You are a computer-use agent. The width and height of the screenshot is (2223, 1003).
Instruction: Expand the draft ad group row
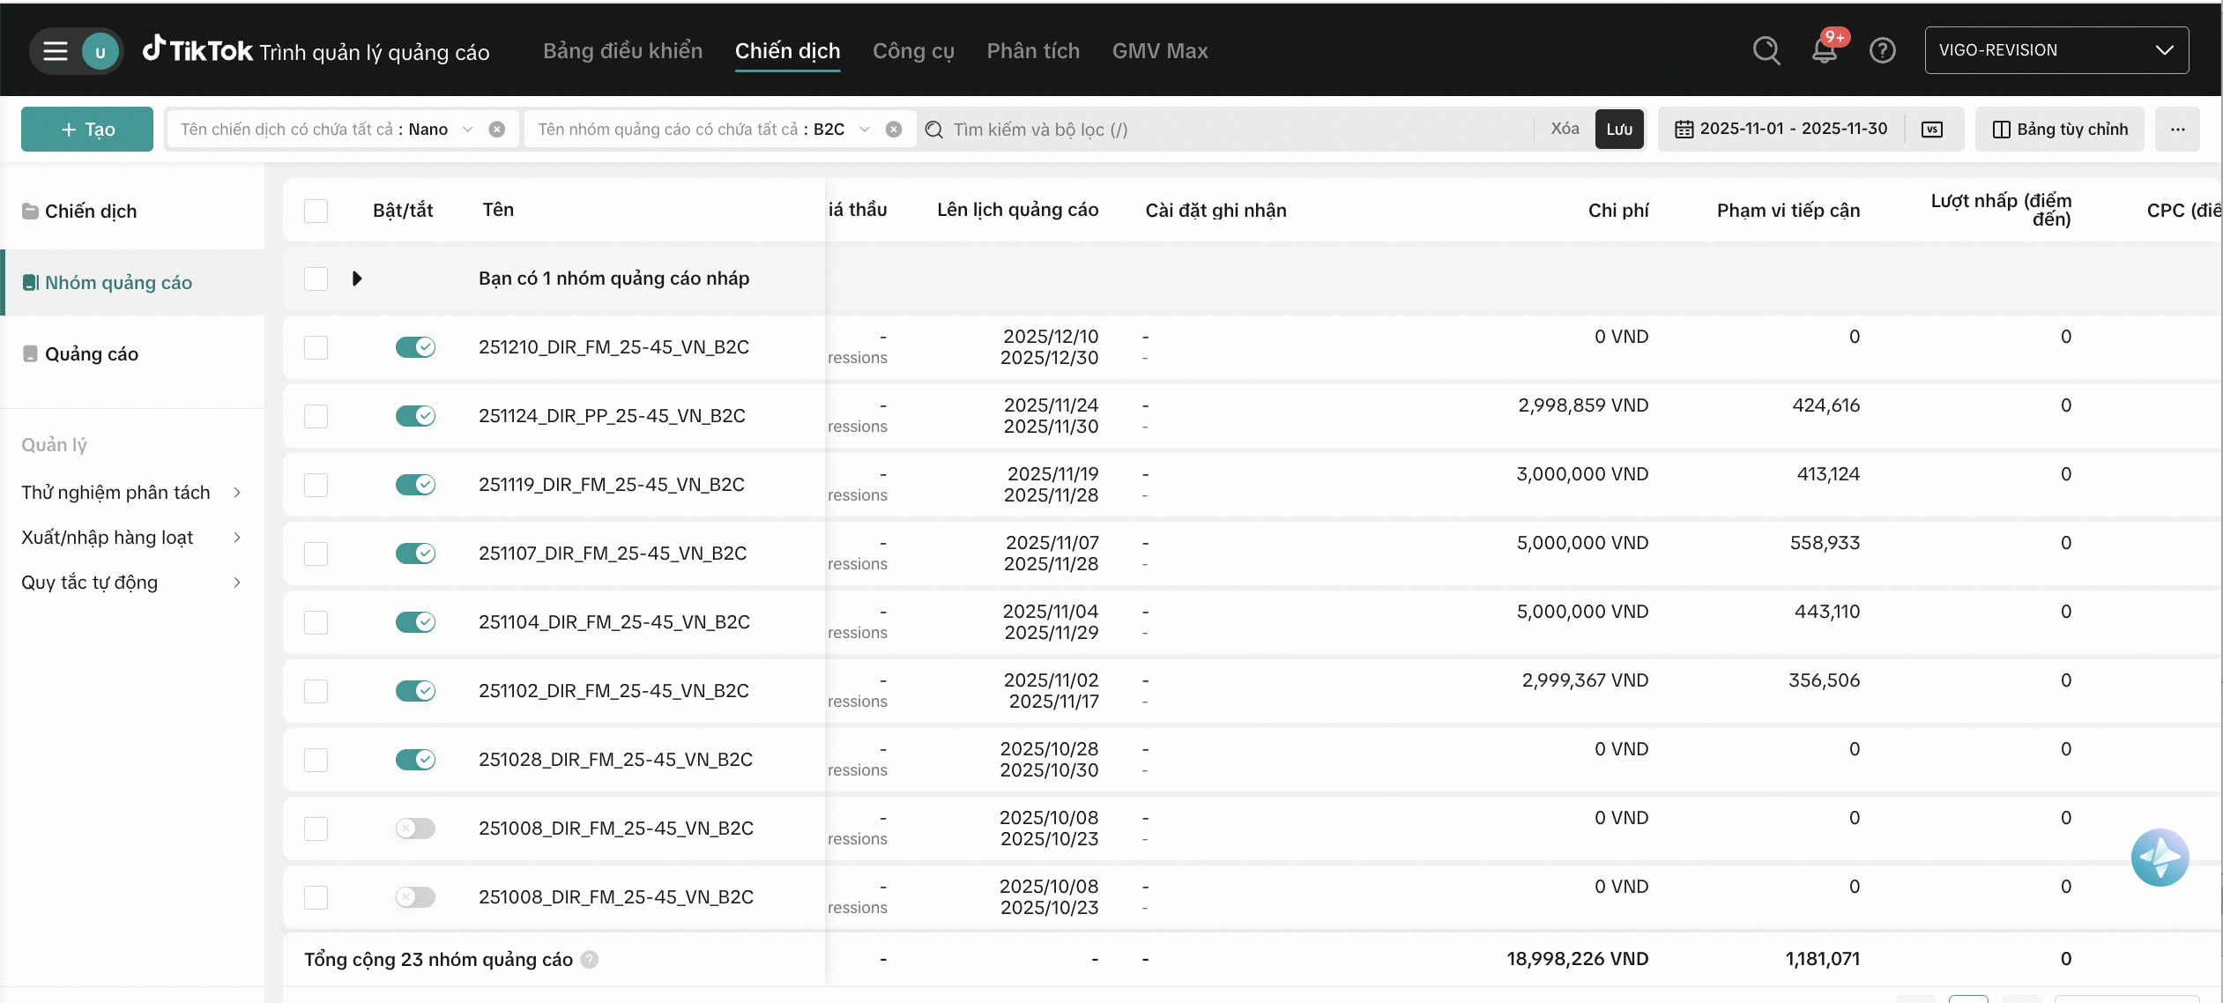(357, 279)
